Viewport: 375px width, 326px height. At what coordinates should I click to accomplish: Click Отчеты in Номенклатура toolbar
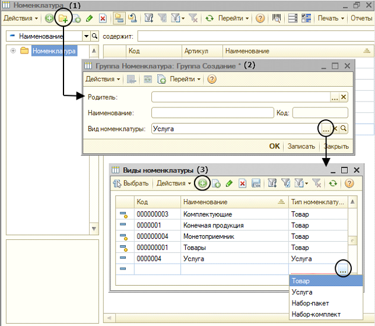click(361, 18)
